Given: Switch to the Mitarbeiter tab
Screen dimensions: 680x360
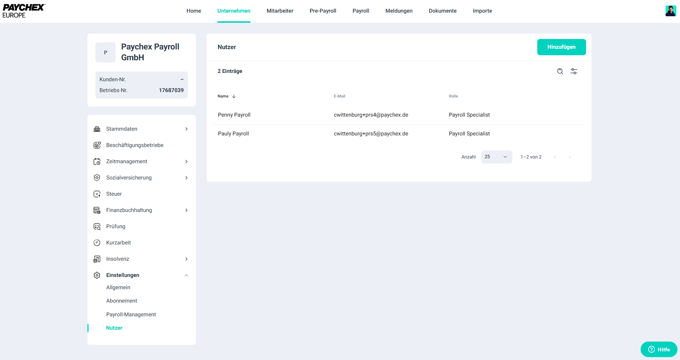Looking at the screenshot, I should click(280, 11).
